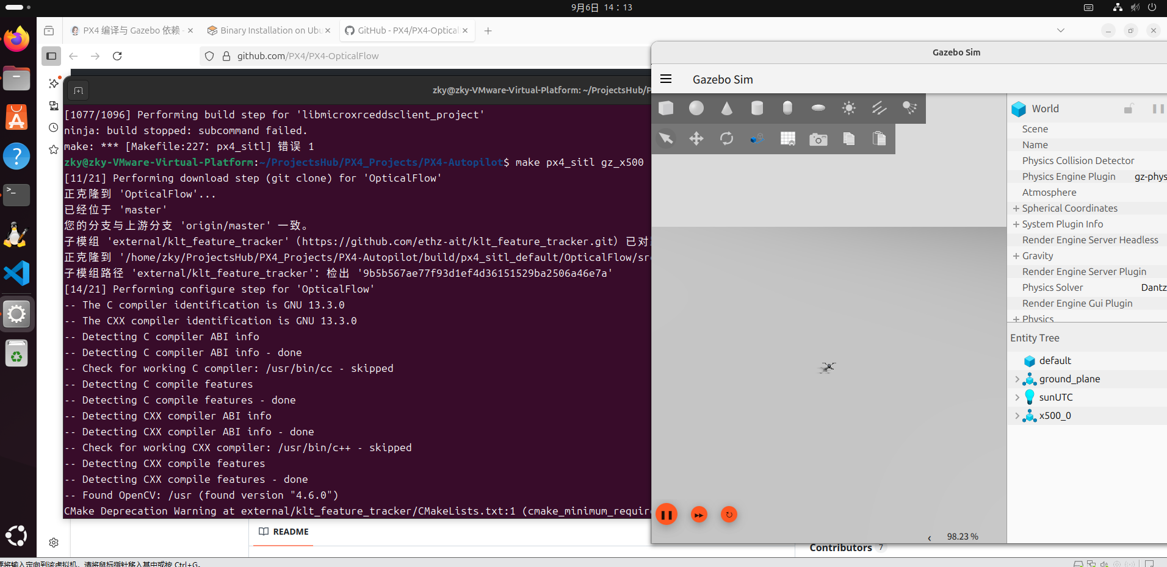
Task: Open the grid configuration icon
Action: tap(788, 138)
